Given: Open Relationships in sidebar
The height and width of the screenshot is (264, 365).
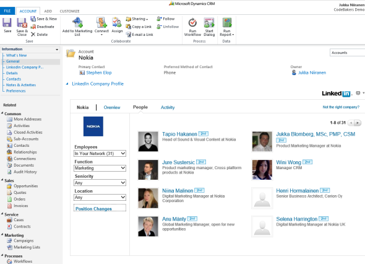Looking at the screenshot, I should click(x=22, y=152).
